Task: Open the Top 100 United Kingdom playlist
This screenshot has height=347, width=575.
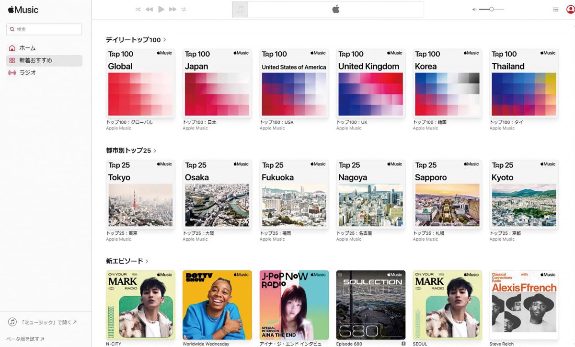Action: pos(371,83)
